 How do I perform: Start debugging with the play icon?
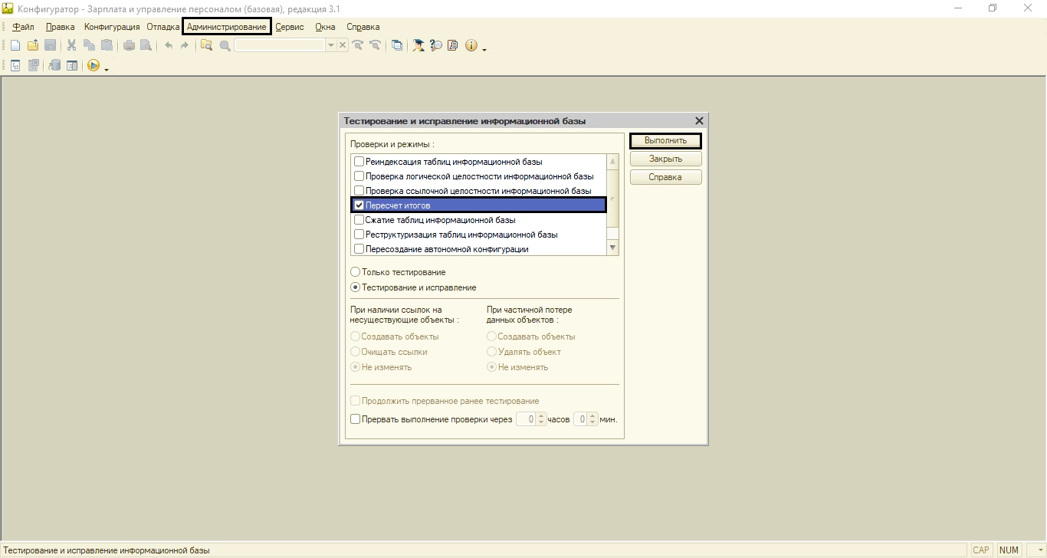coord(94,66)
